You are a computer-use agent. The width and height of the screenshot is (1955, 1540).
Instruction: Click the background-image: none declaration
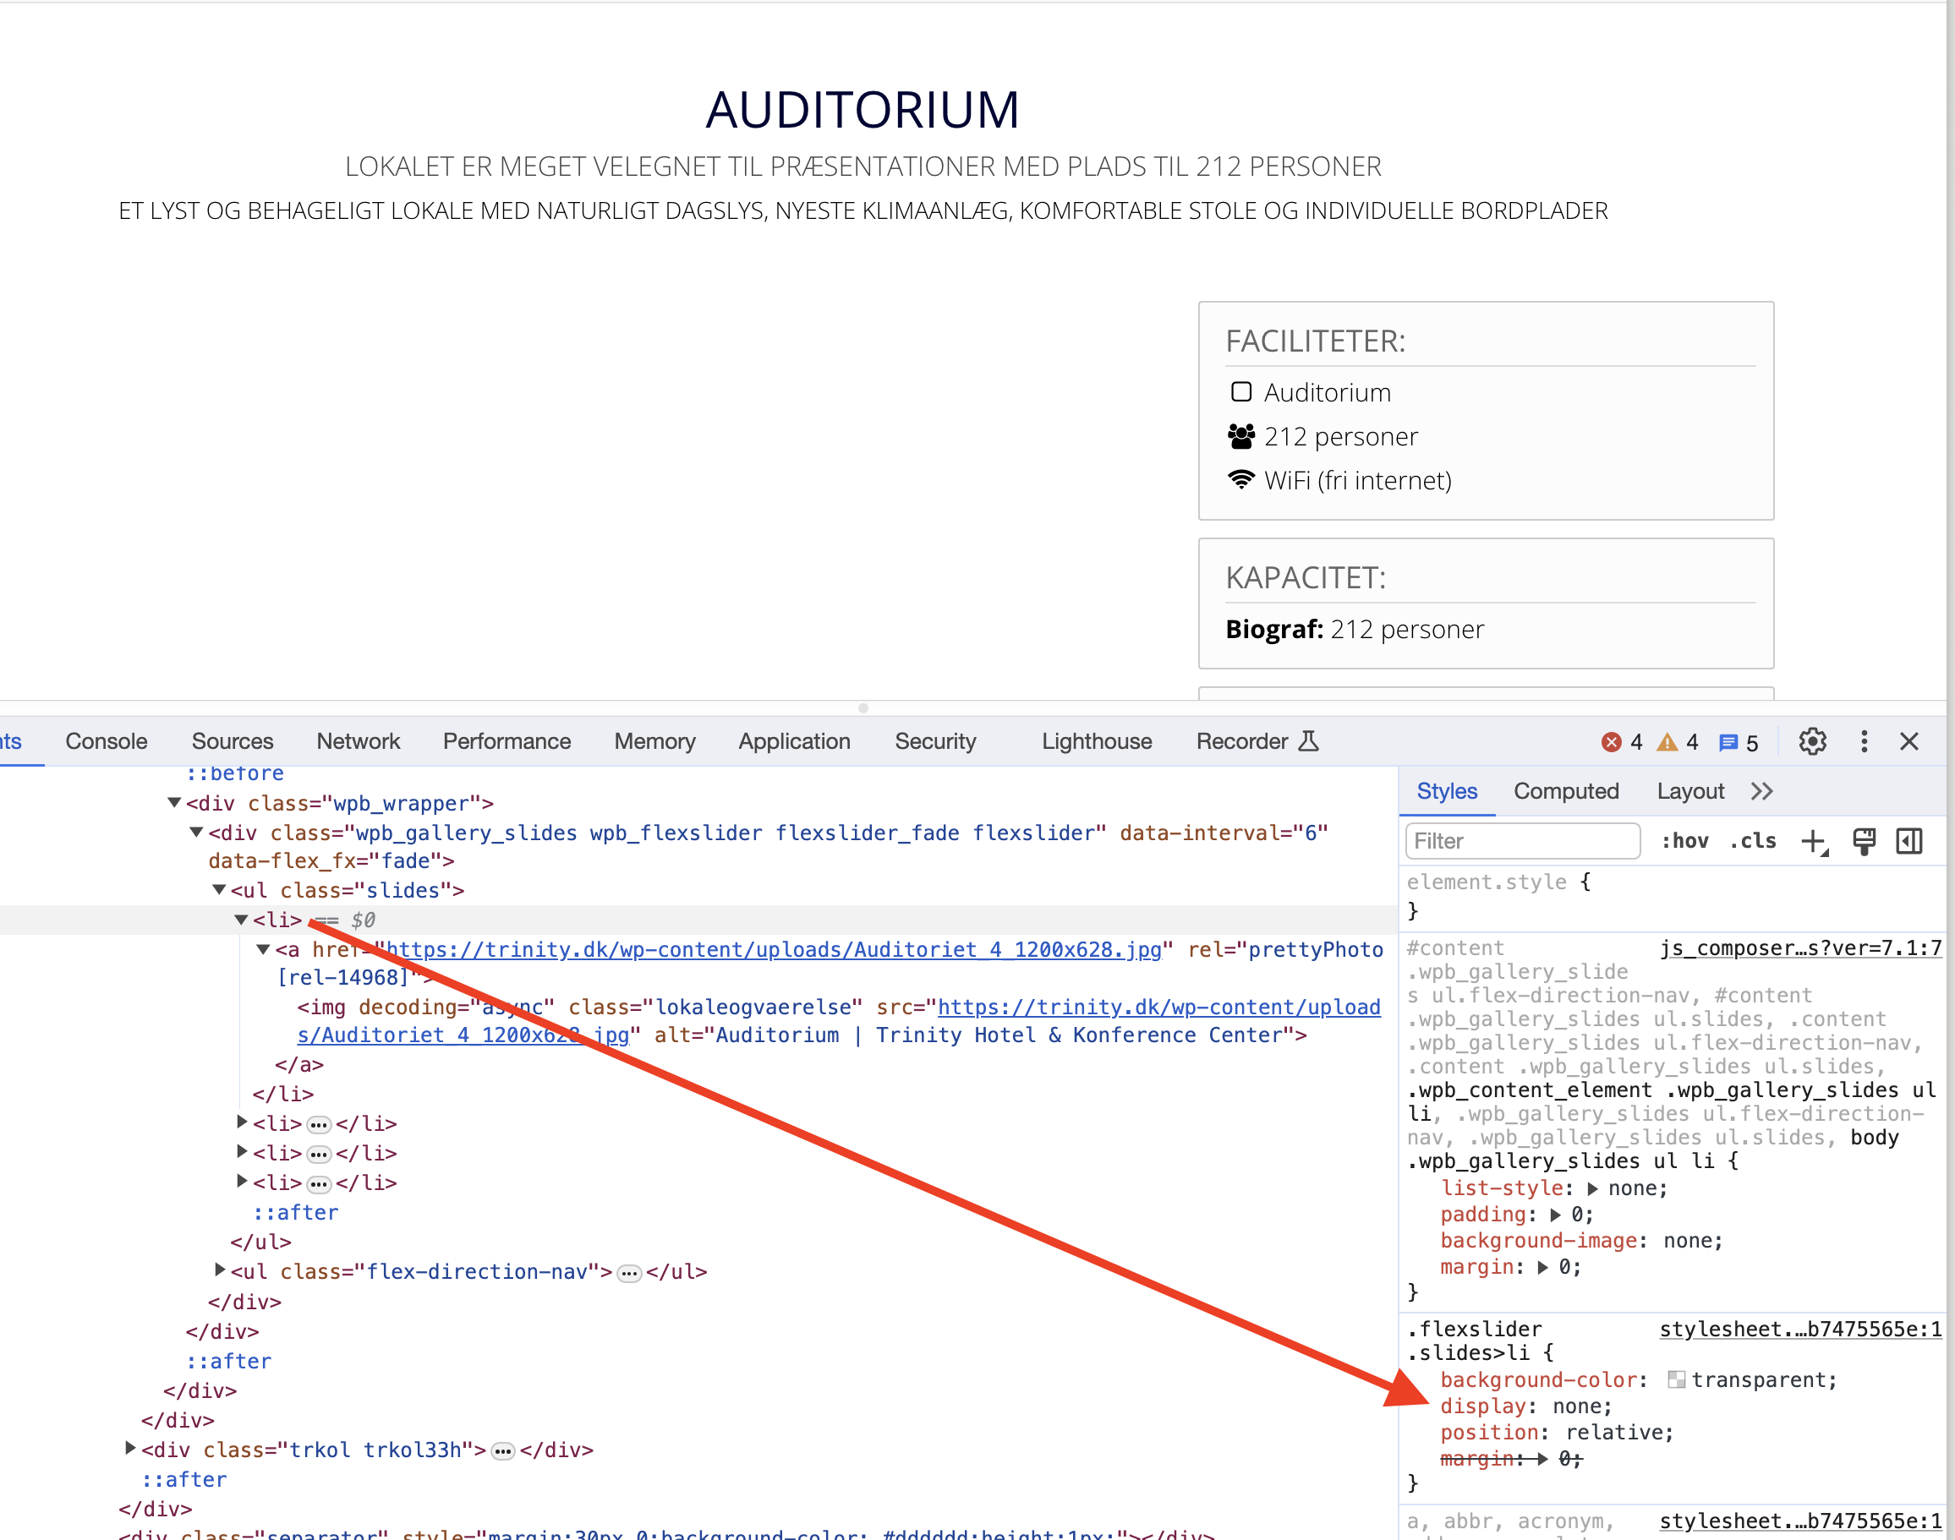coord(1581,1241)
